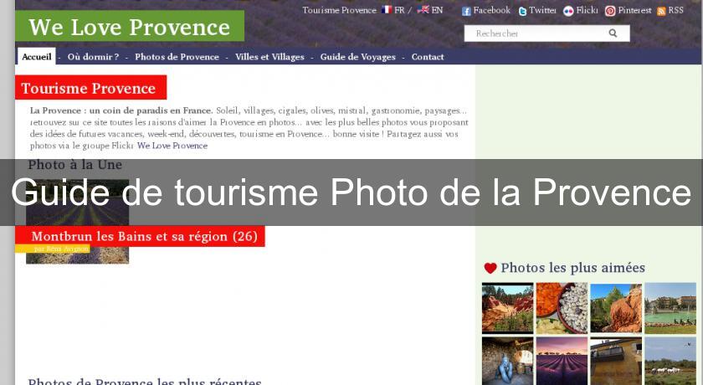Screen dimensions: 703x385
Task: Click the Facebook text label
Action: (x=492, y=10)
